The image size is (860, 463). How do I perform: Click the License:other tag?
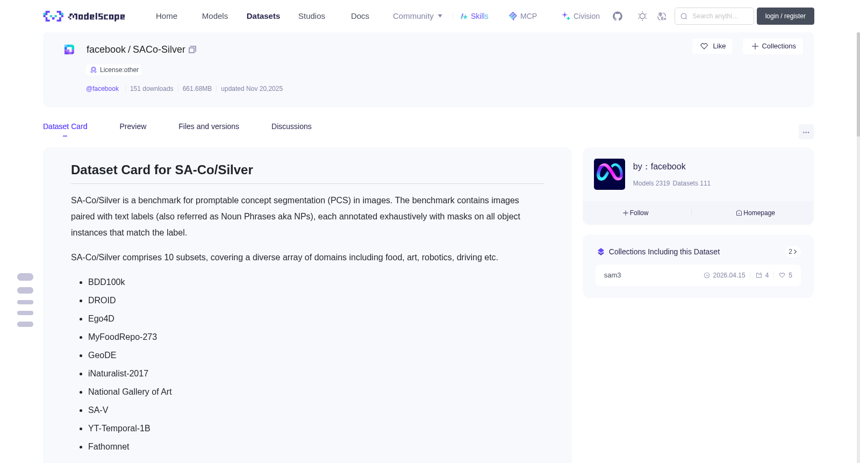coord(114,70)
